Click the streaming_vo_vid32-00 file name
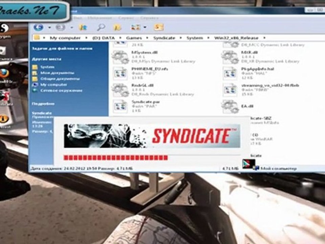Image resolution: width=325 pixels, height=244 pixels. click(x=270, y=85)
